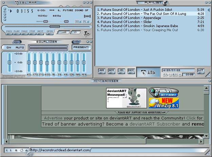Open the playlist SEL menu button
Image resolution: width=212 pixels, height=157 pixels.
pos(121,71)
